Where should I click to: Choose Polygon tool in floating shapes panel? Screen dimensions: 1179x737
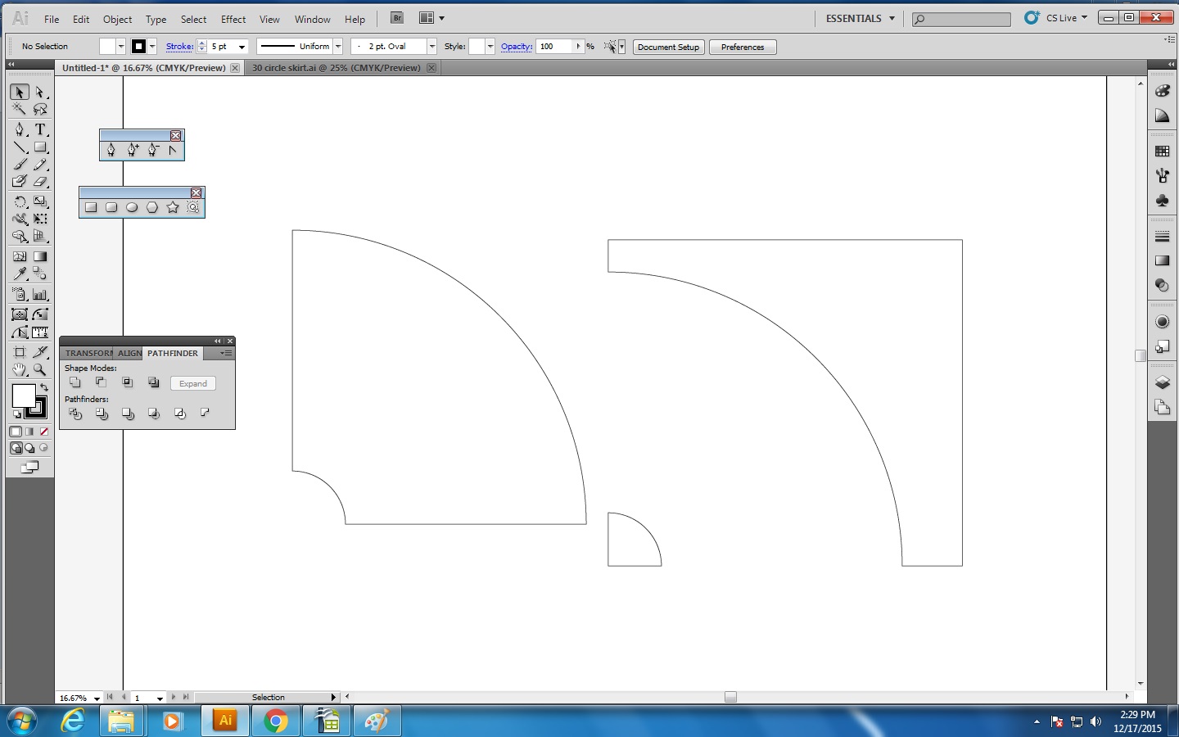152,207
